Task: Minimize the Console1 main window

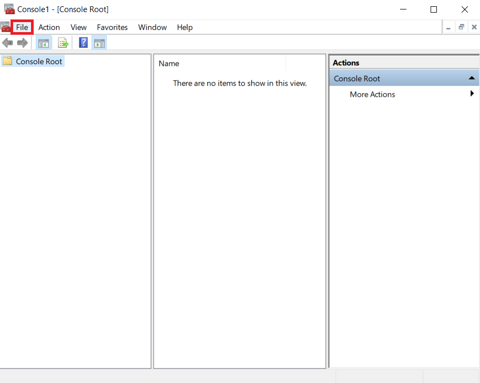Action: point(403,9)
